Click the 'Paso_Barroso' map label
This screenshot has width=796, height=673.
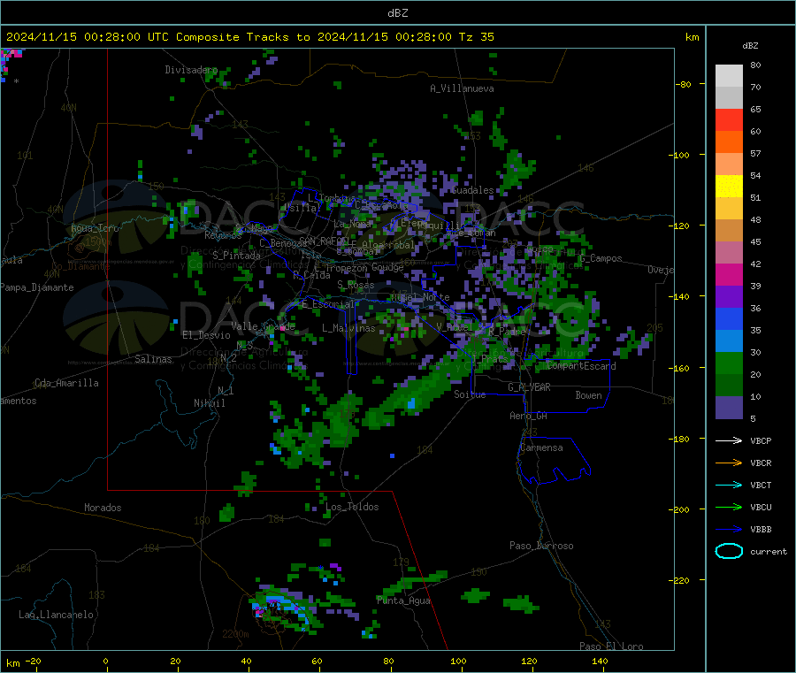point(541,546)
